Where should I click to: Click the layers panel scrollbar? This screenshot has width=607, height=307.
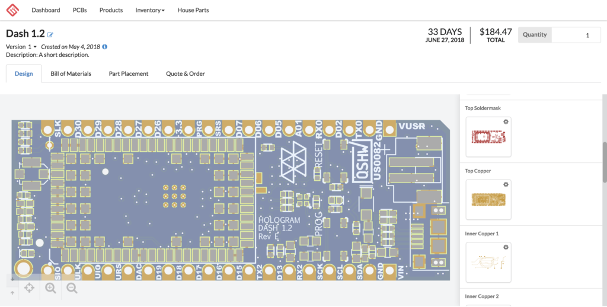605,162
